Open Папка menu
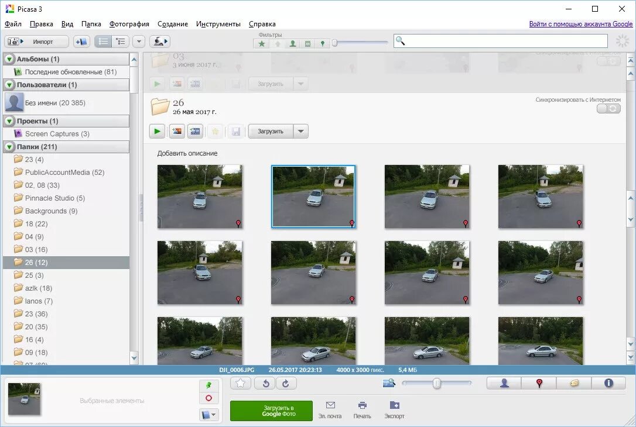This screenshot has width=636, height=427. click(91, 24)
